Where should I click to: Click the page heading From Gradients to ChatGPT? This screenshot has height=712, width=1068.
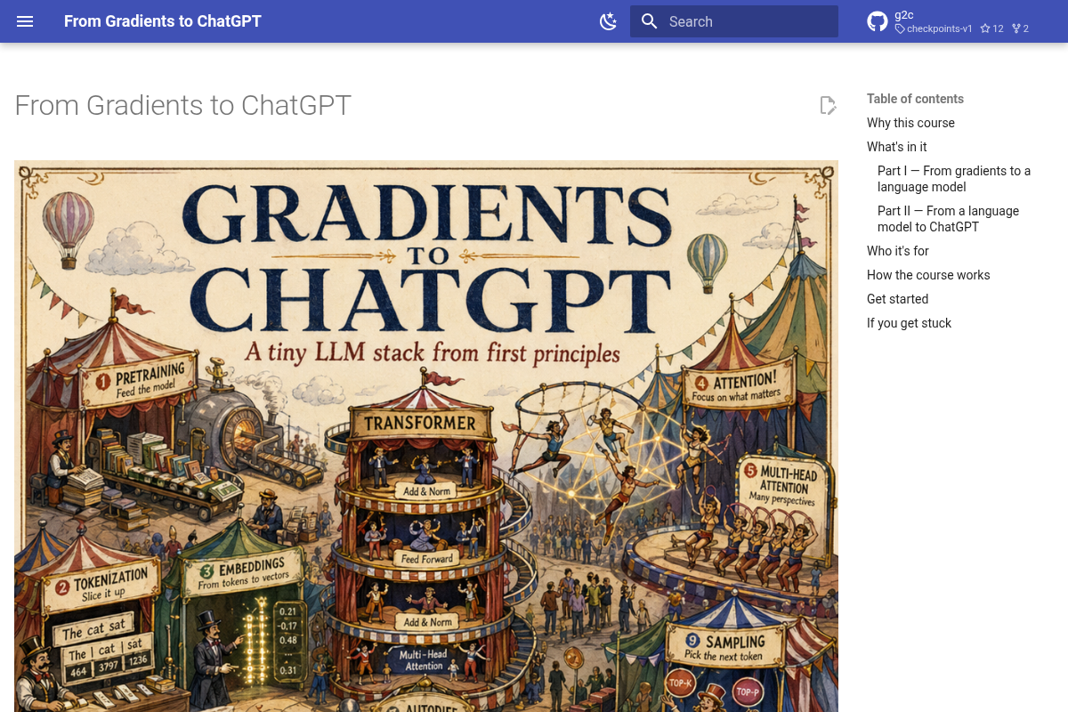tap(183, 105)
